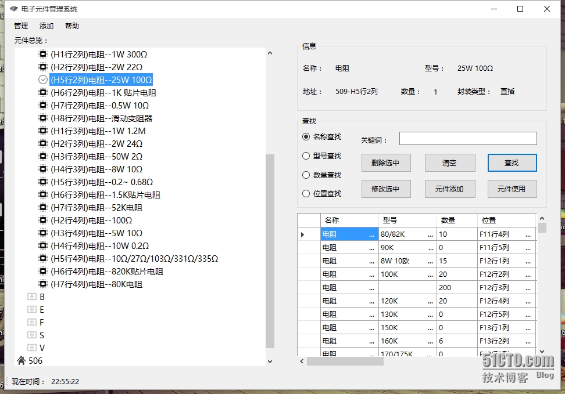Viewport: 565px width, 394px height.
Task: Select 名称查找 radio button
Action: click(x=306, y=137)
